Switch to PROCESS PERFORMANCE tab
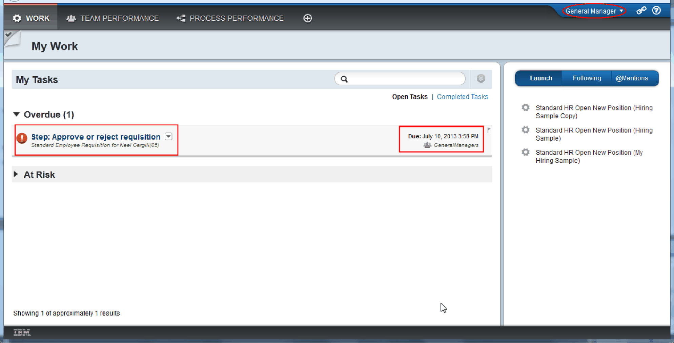 tap(230, 18)
